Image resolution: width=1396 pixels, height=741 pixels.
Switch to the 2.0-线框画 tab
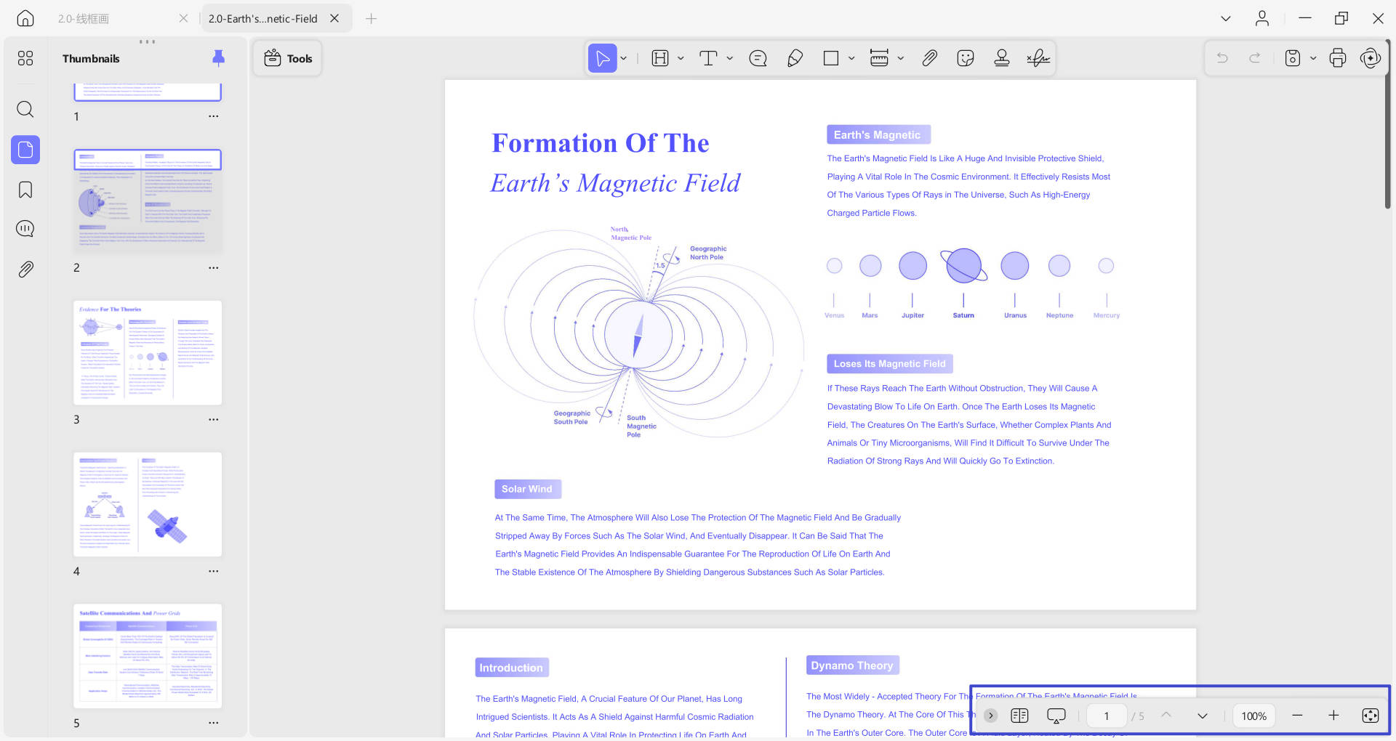tap(84, 19)
